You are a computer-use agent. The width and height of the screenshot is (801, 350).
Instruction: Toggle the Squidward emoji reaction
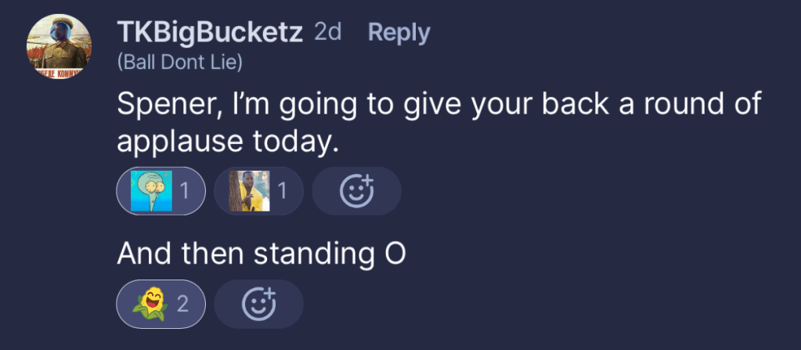click(x=161, y=191)
